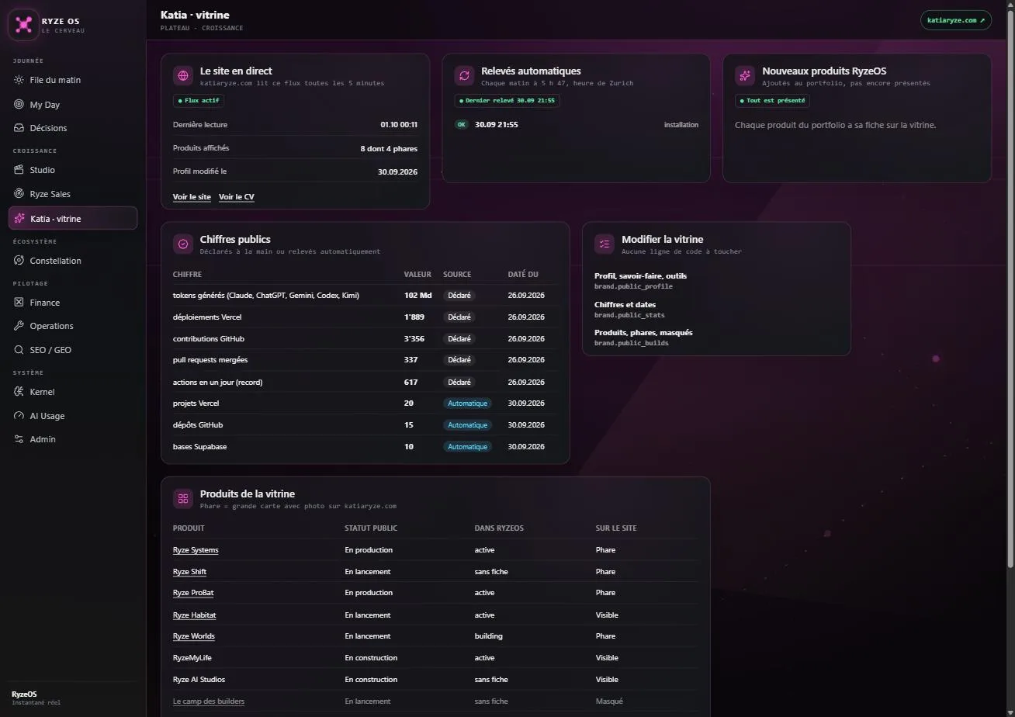Click the building status of Ryze Worlds
The height and width of the screenshot is (717, 1015).
(x=489, y=636)
